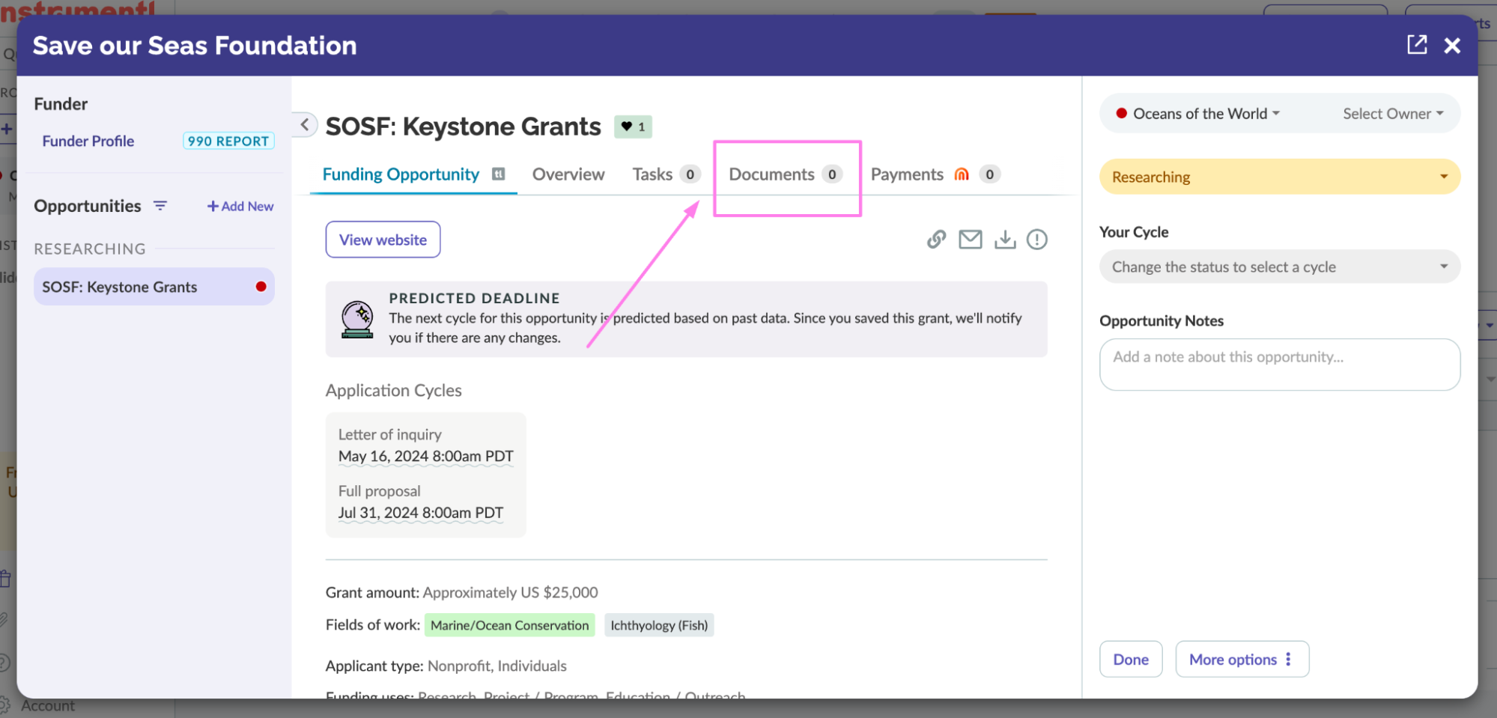Open the Documents tab
This screenshot has width=1497, height=718.
click(x=786, y=174)
